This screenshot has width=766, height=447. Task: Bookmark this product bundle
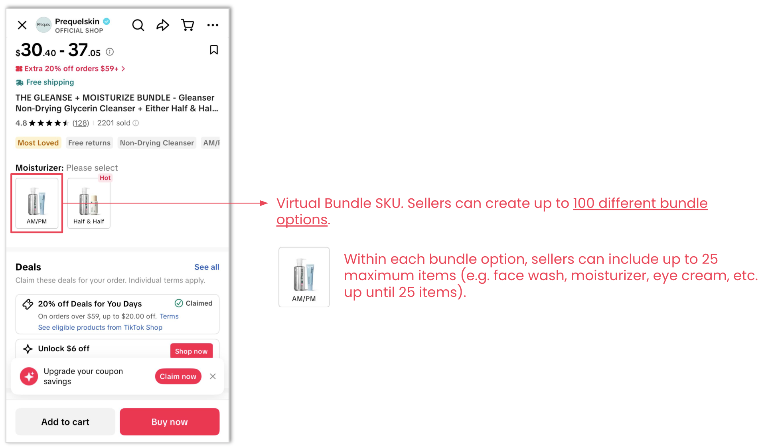(214, 50)
